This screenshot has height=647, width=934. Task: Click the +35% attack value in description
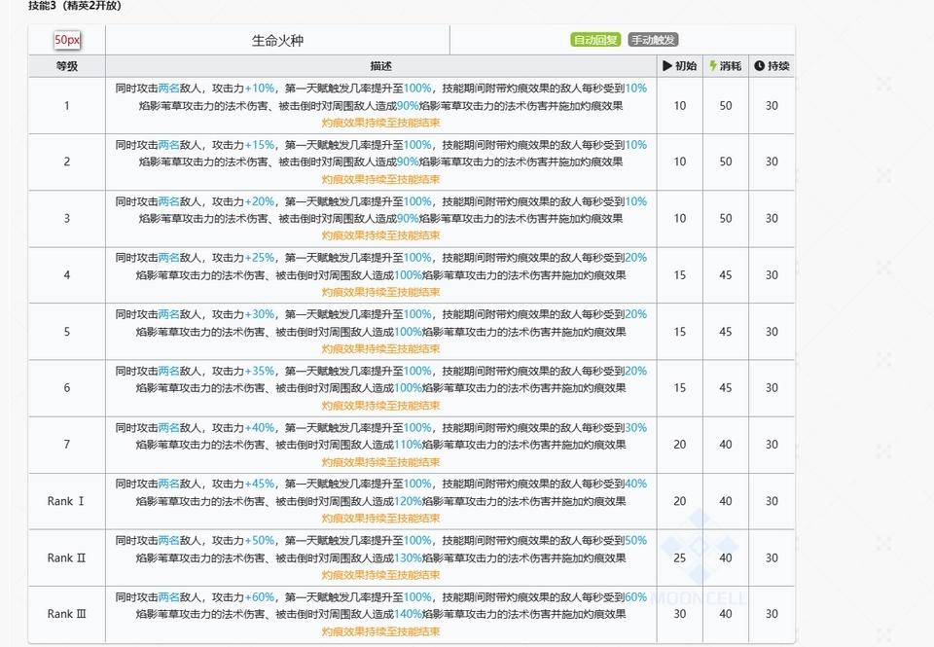click(x=260, y=371)
